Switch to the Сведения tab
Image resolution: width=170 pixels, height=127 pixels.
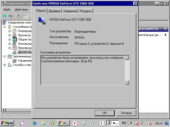pyautogui.click(x=70, y=11)
